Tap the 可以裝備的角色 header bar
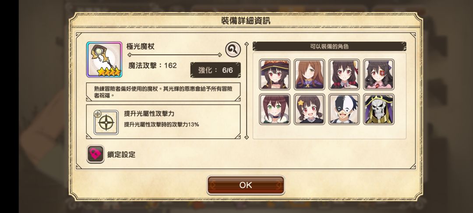 tap(329, 46)
